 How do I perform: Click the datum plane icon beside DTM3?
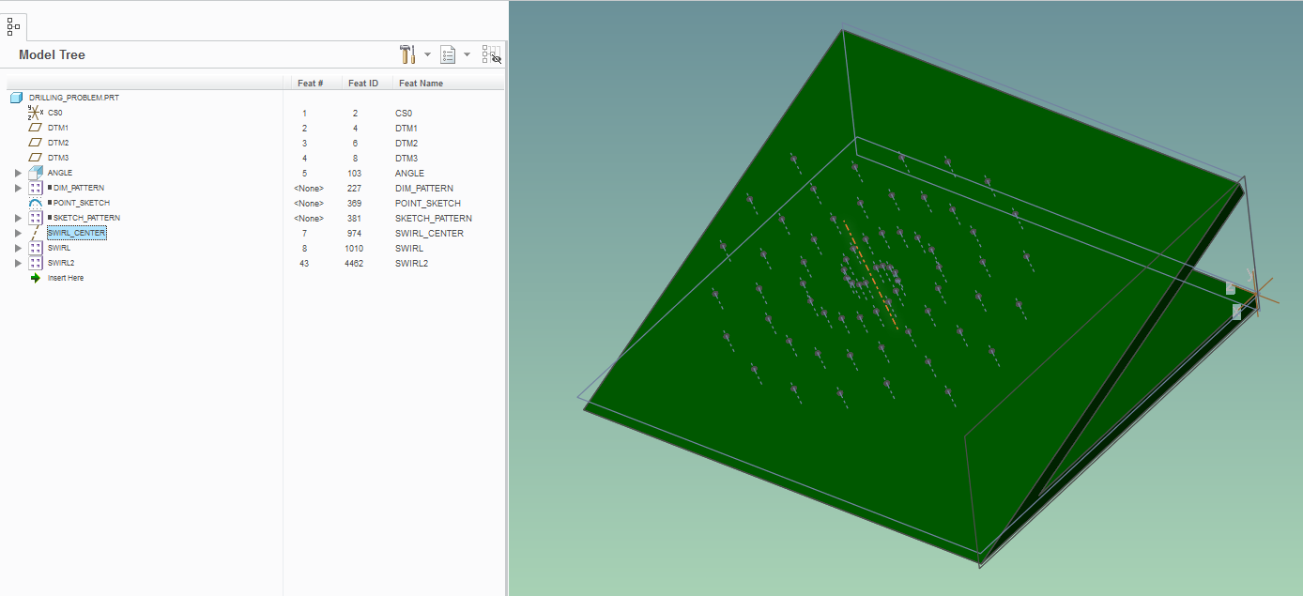pos(34,158)
